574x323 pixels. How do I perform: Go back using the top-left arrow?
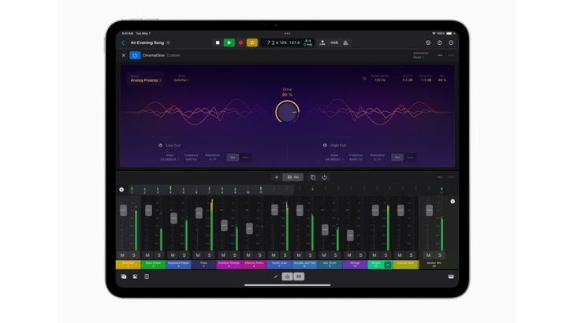pos(123,43)
